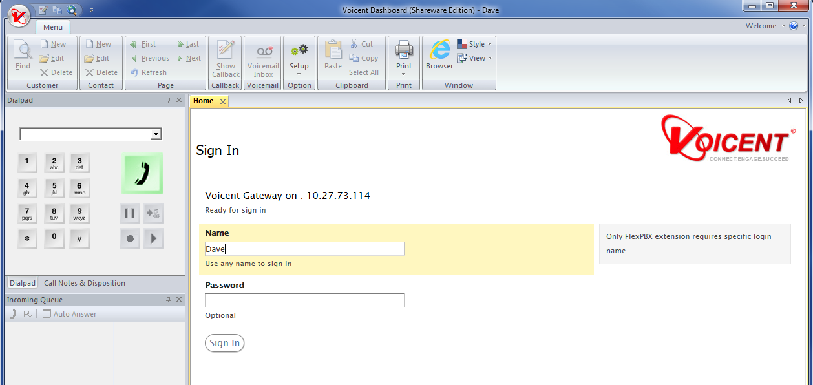This screenshot has height=385, width=813.
Task: Click the call transfer icon
Action: [x=153, y=213]
